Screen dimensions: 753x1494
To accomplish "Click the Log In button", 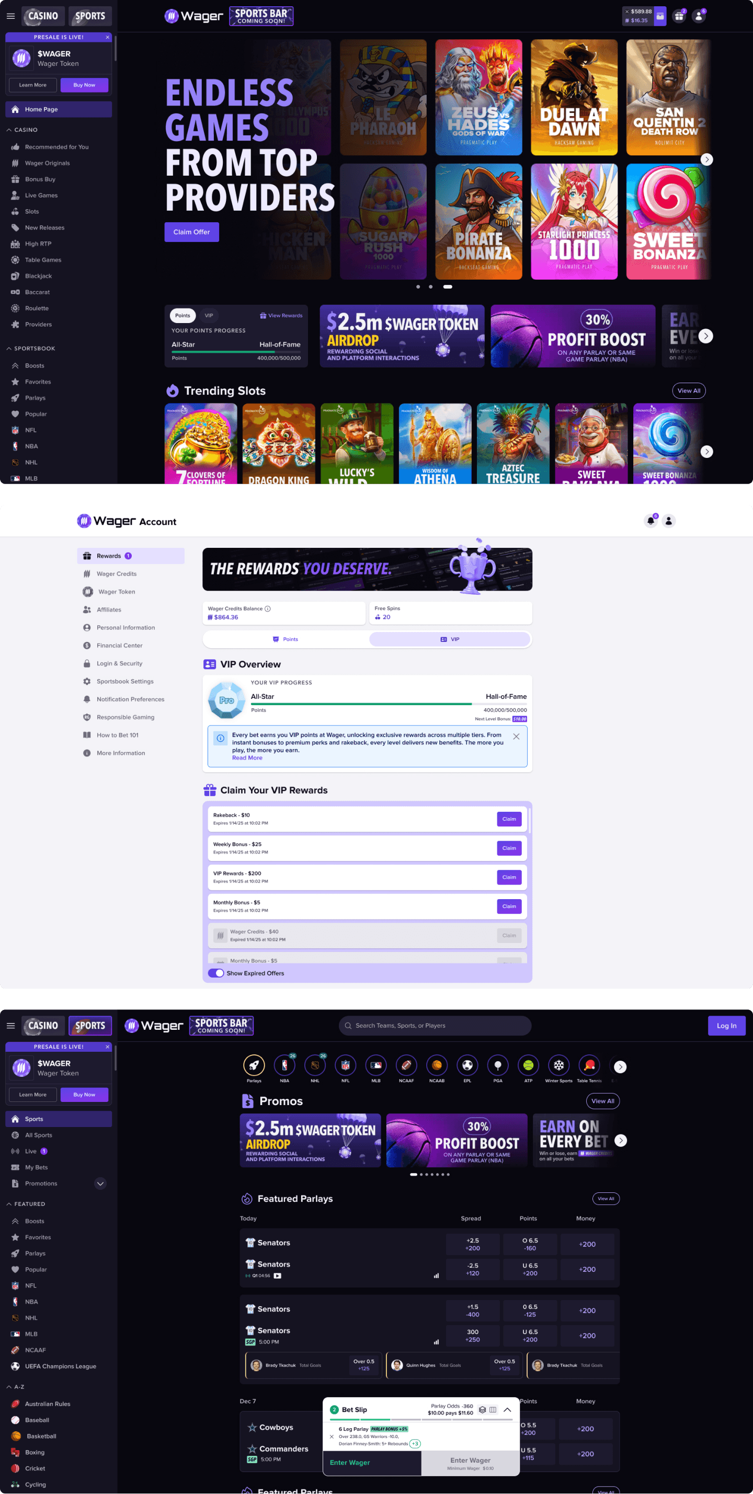I will 726,1026.
